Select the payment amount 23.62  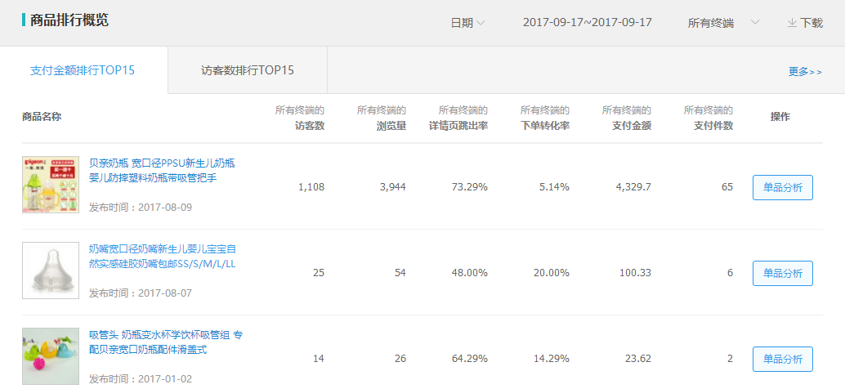pos(637,358)
